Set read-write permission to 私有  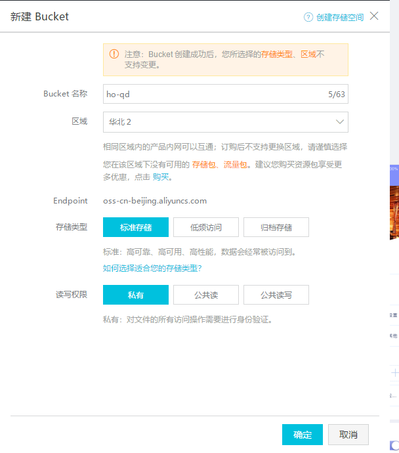(x=136, y=295)
